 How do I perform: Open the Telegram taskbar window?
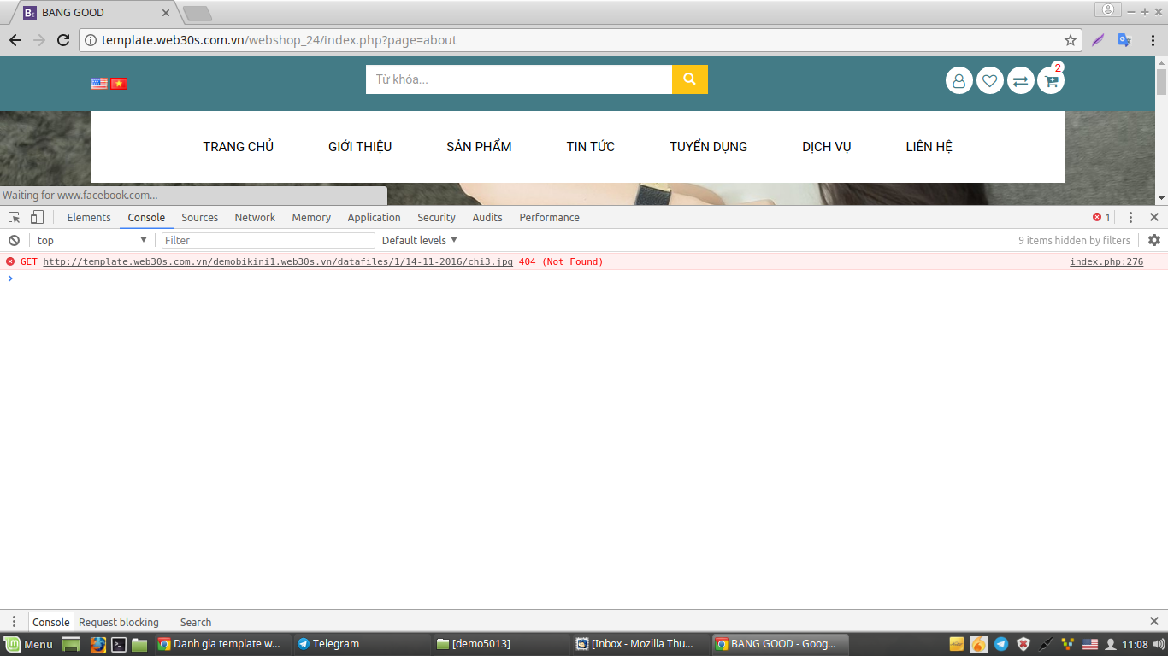click(x=362, y=644)
